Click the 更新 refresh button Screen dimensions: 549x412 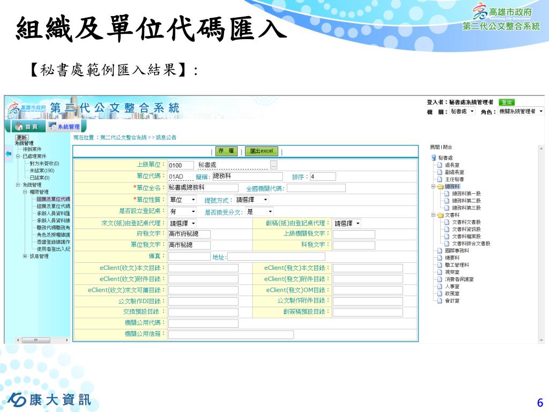coord(21,138)
